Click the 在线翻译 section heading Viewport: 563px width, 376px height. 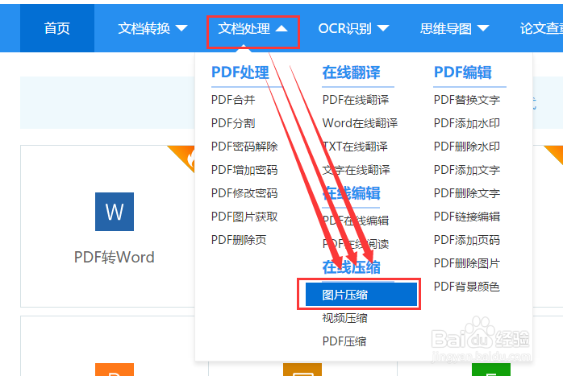click(x=351, y=72)
